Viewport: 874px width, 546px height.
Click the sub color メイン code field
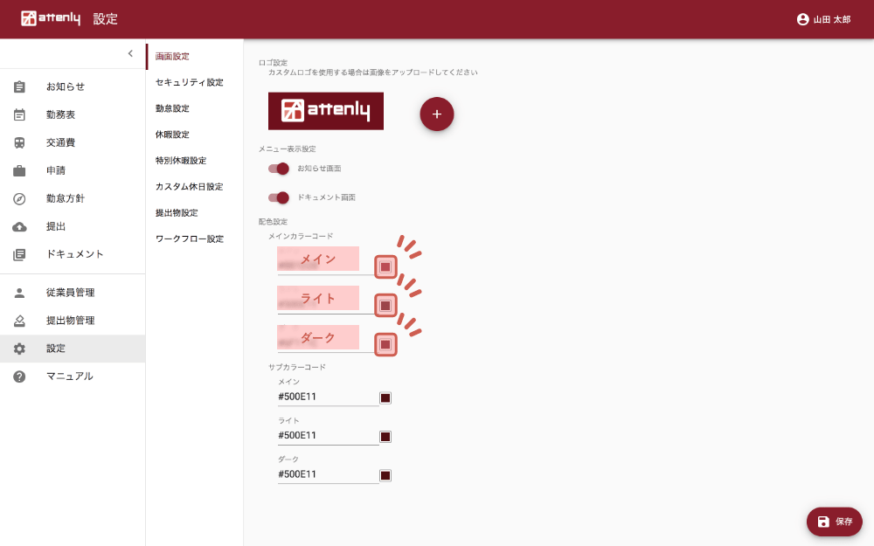pyautogui.click(x=328, y=397)
